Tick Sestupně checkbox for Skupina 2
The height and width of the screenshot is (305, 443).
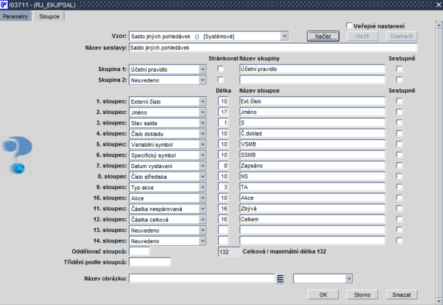[x=399, y=80]
